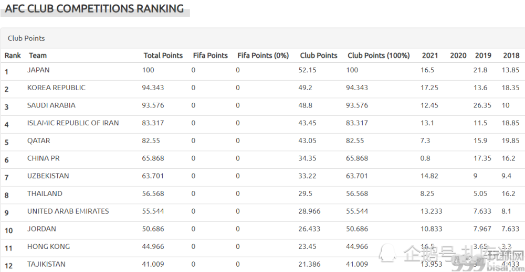
Task: Open the CHINA PR team entry
Action: click(43, 158)
